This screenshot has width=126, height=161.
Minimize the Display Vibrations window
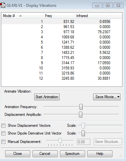[97, 5]
